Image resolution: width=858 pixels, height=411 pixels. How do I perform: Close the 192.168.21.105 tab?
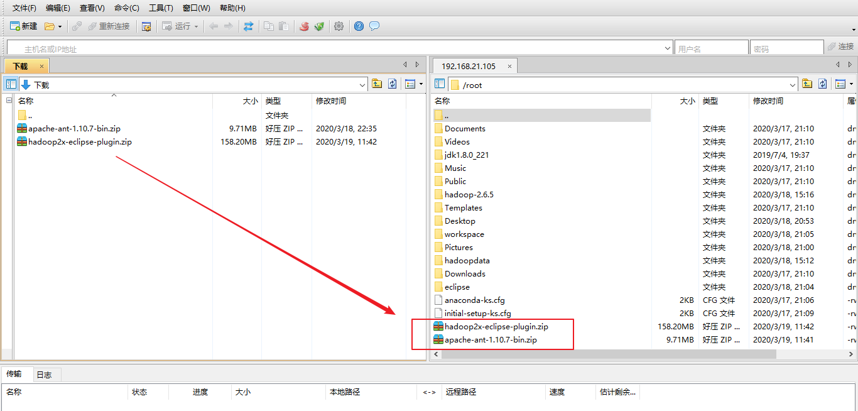tap(510, 66)
